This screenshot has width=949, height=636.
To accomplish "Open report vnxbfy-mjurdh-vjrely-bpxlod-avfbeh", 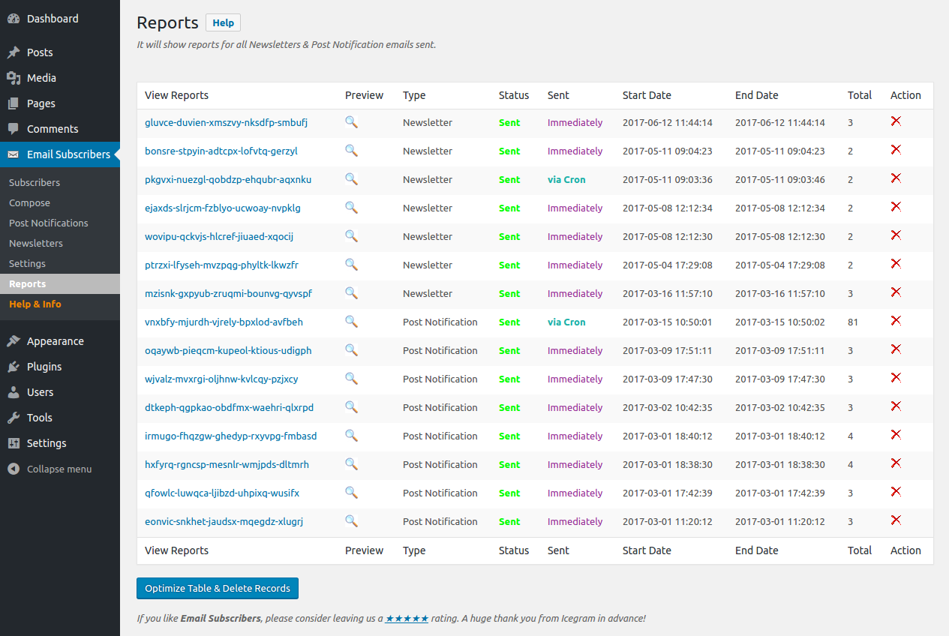I will click(x=224, y=322).
